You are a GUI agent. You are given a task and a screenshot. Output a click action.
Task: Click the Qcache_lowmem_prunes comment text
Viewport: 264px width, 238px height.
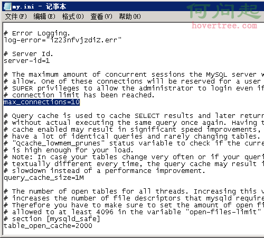coord(59,143)
